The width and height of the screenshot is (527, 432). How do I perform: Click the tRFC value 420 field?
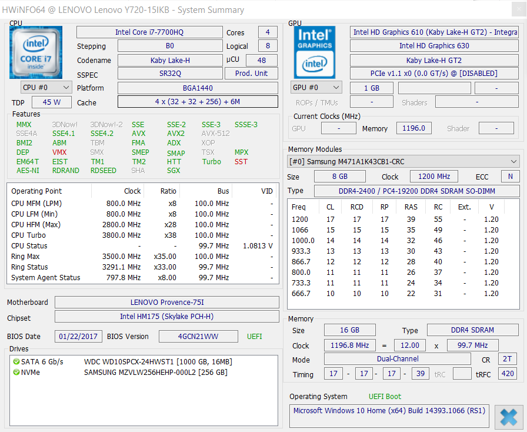[508, 374]
